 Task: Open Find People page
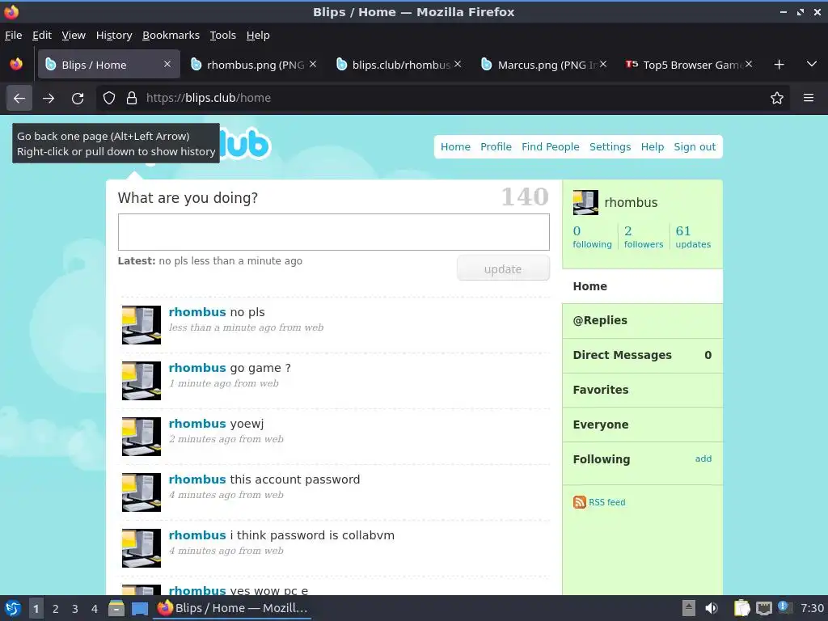click(x=550, y=147)
